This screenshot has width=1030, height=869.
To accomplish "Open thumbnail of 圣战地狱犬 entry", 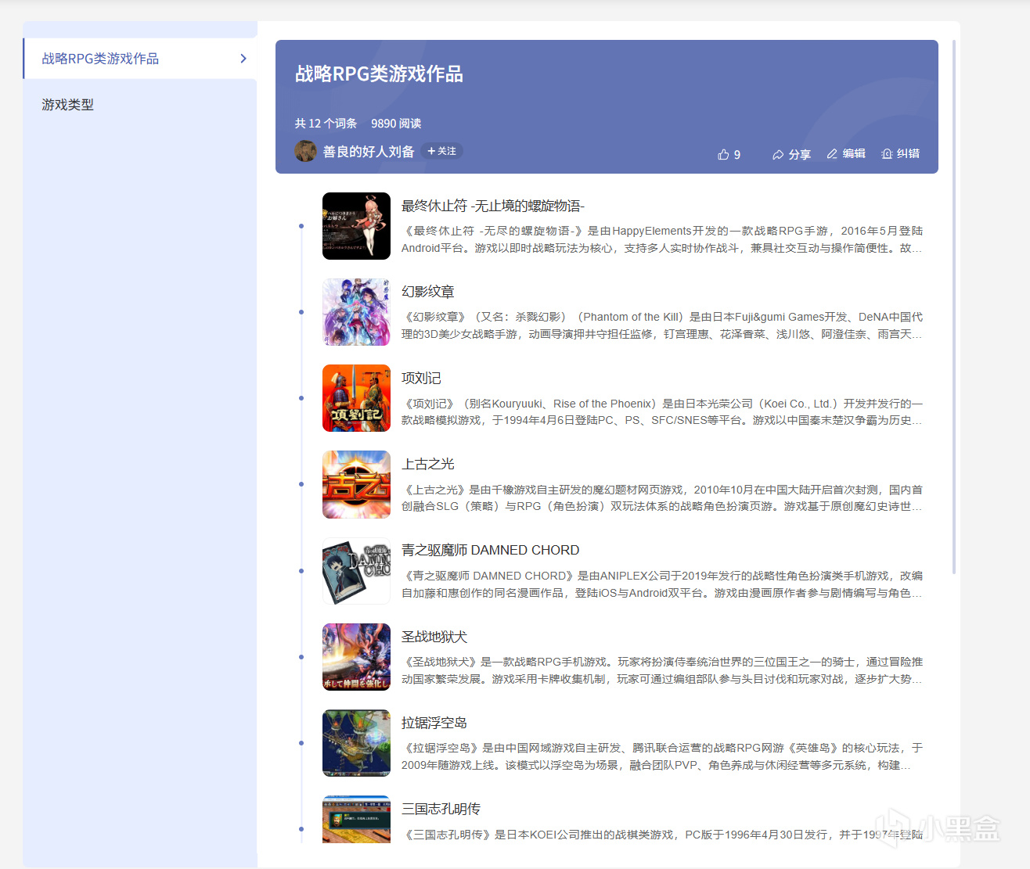I will click(x=356, y=657).
